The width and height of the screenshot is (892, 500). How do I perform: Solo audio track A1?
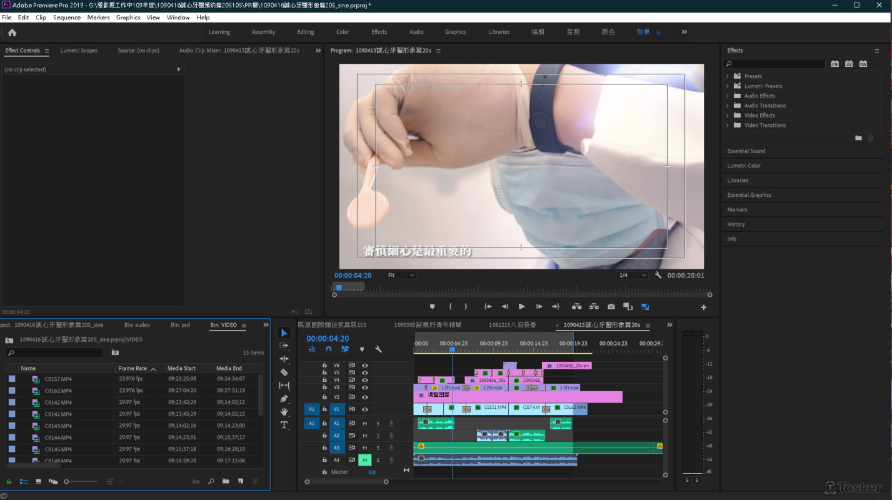point(378,424)
